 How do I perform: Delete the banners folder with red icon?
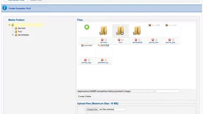pos(102,40)
